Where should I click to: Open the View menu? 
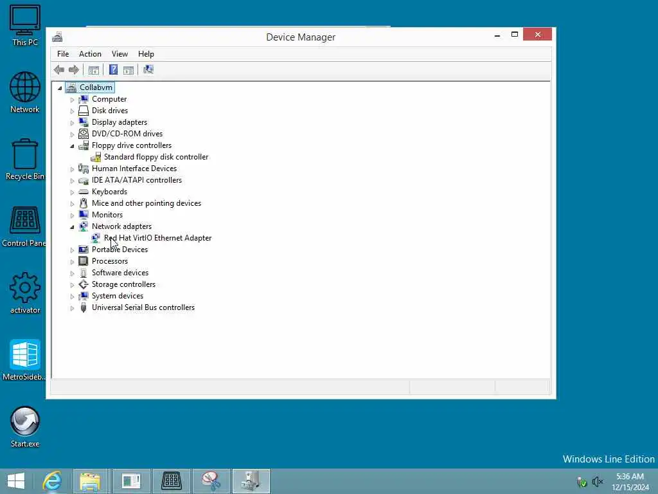[x=120, y=54]
